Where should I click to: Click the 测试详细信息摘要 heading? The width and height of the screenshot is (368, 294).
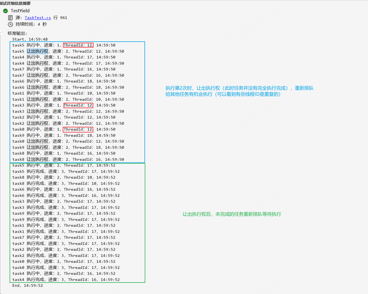15,3
